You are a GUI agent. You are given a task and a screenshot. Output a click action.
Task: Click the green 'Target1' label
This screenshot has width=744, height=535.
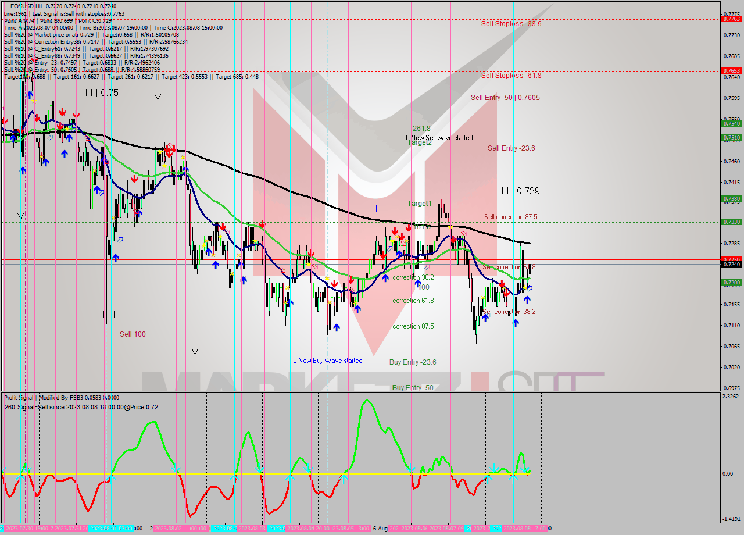(419, 204)
